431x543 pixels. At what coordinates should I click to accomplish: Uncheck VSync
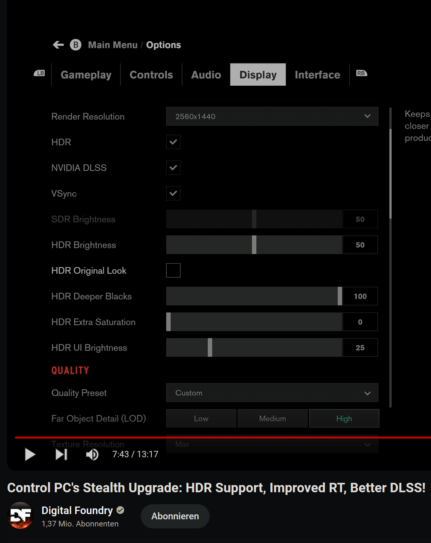pyautogui.click(x=173, y=193)
